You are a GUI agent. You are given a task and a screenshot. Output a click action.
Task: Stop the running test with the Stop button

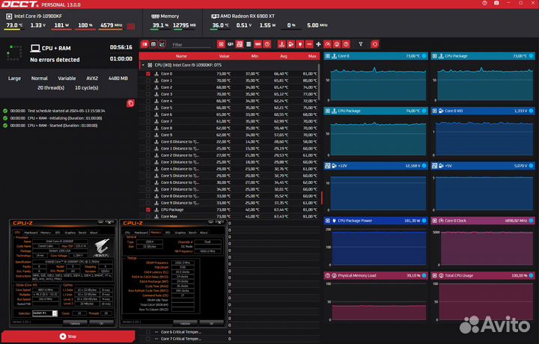pyautogui.click(x=68, y=337)
